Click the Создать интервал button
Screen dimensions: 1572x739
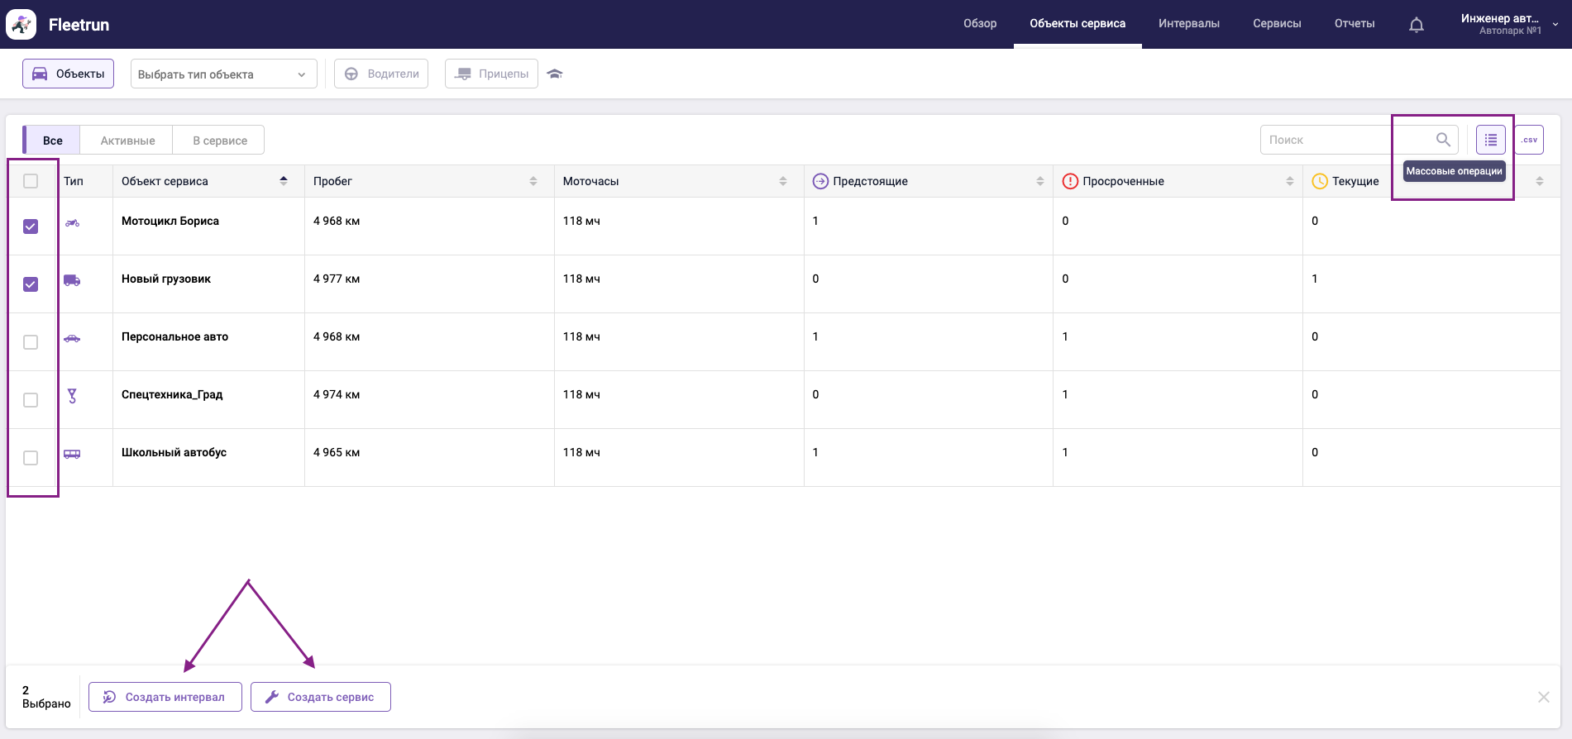(165, 697)
